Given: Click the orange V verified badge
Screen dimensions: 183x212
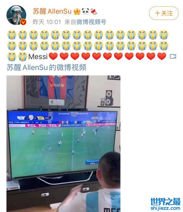Looking at the screenshot, I should pyautogui.click(x=23, y=22).
